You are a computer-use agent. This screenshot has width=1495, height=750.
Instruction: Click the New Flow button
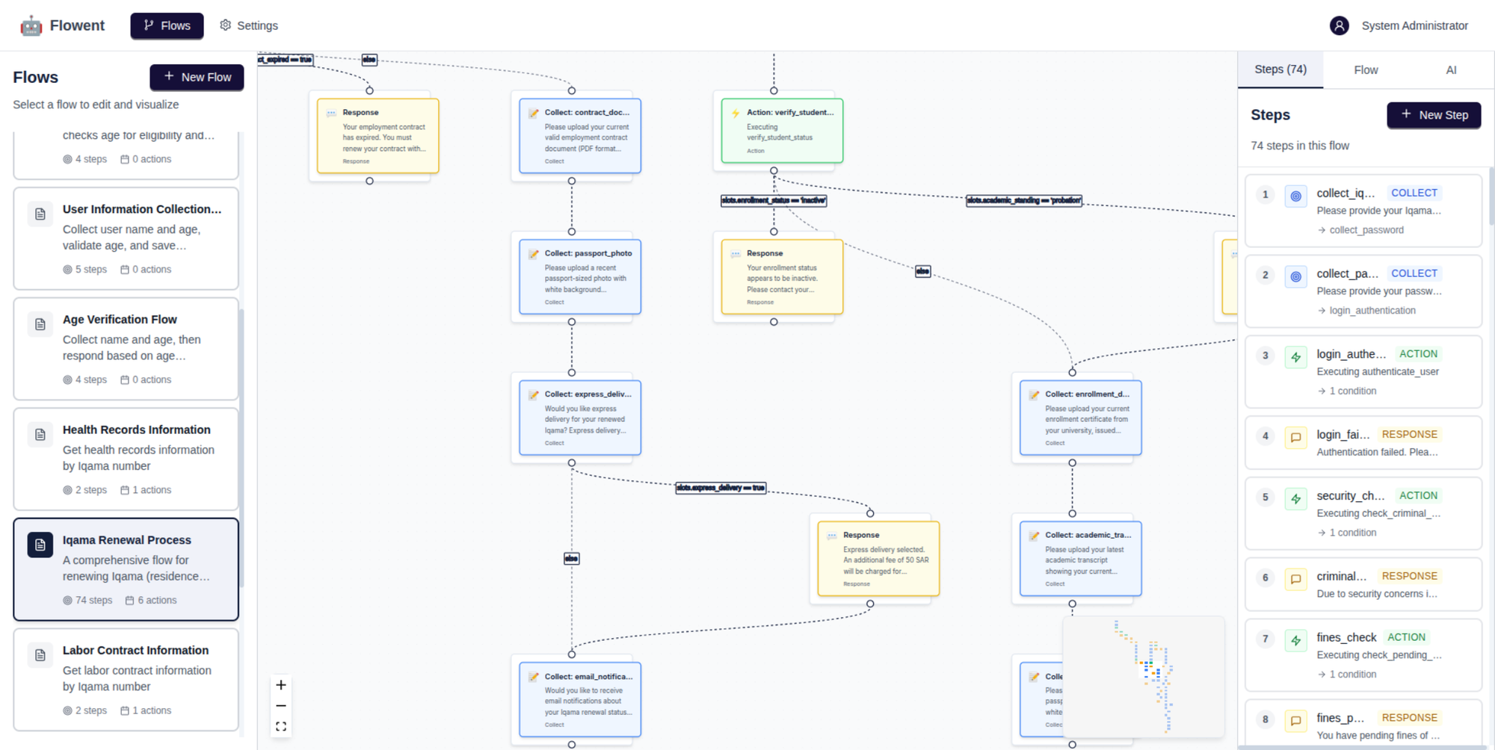coord(197,77)
